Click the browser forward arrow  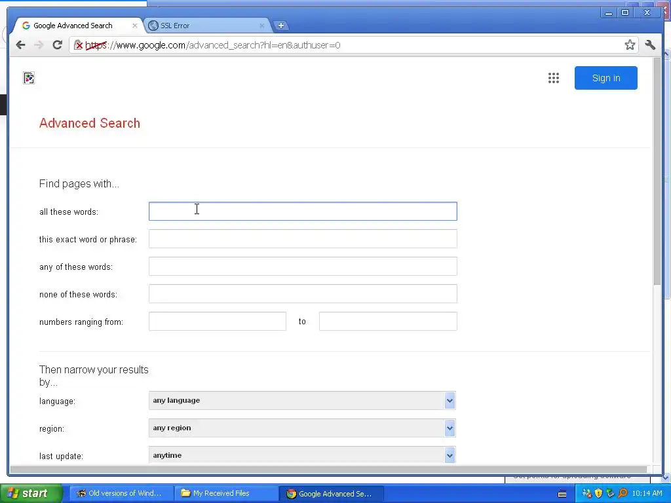(39, 45)
